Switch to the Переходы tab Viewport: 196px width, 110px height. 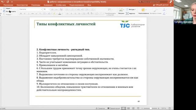(x=36, y=5)
